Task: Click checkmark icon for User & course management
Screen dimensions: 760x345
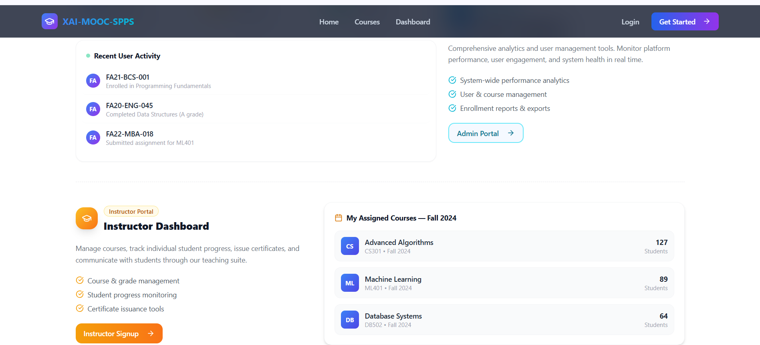Action: tap(452, 94)
